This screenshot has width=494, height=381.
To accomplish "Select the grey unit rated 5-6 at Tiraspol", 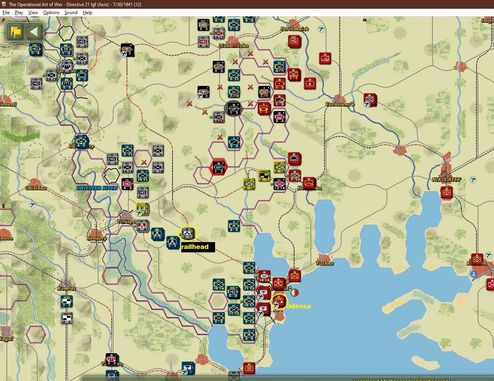I will tap(142, 225).
